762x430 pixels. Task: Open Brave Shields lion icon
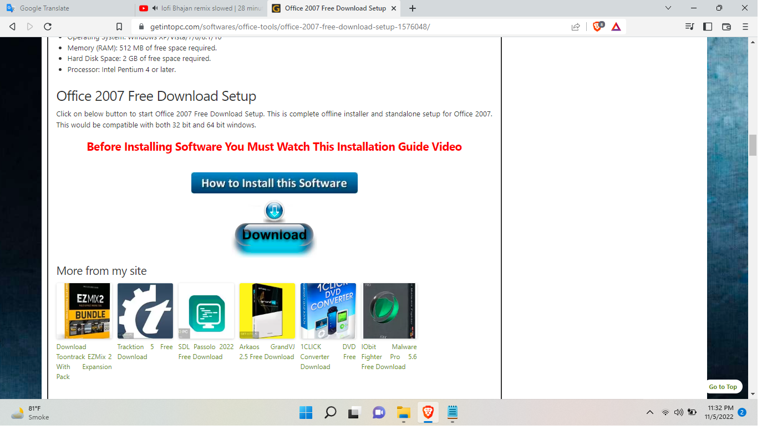598,27
